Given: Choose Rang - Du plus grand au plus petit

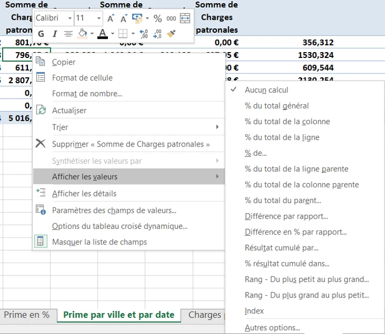Looking at the screenshot, I should click(x=305, y=295).
